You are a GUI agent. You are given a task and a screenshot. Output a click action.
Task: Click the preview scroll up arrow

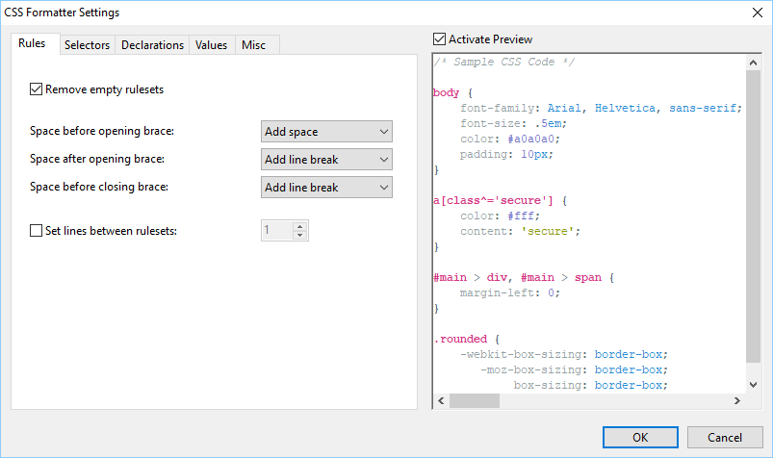(754, 62)
